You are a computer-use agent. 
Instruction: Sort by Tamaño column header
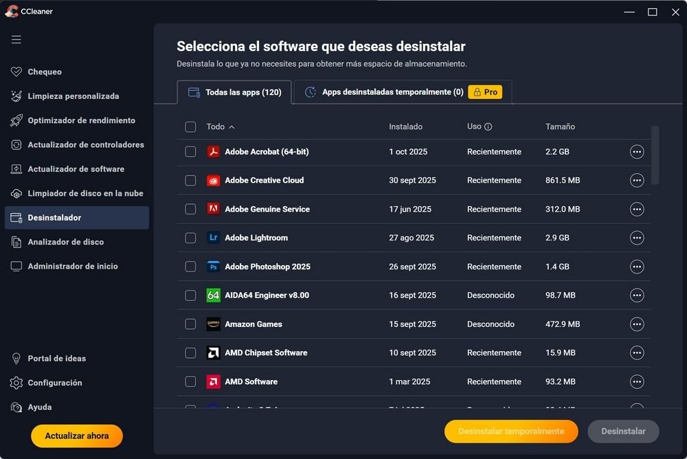[560, 126]
